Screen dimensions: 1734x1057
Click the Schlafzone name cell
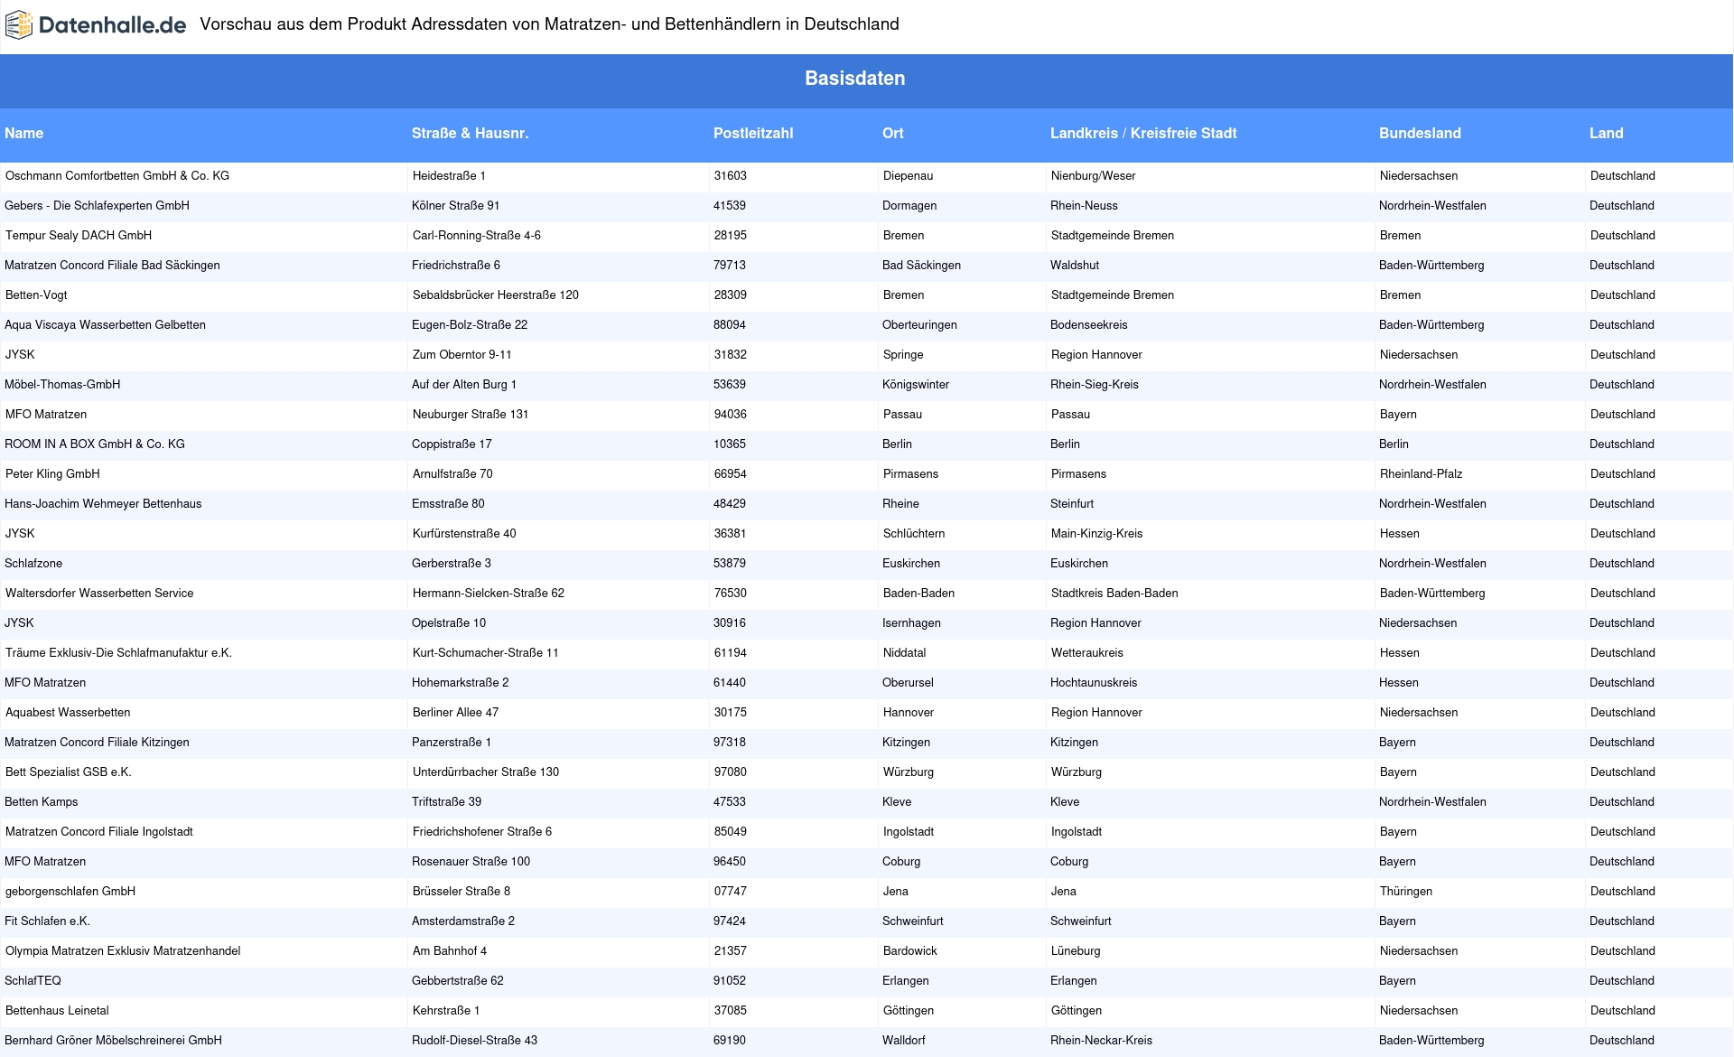coord(33,564)
